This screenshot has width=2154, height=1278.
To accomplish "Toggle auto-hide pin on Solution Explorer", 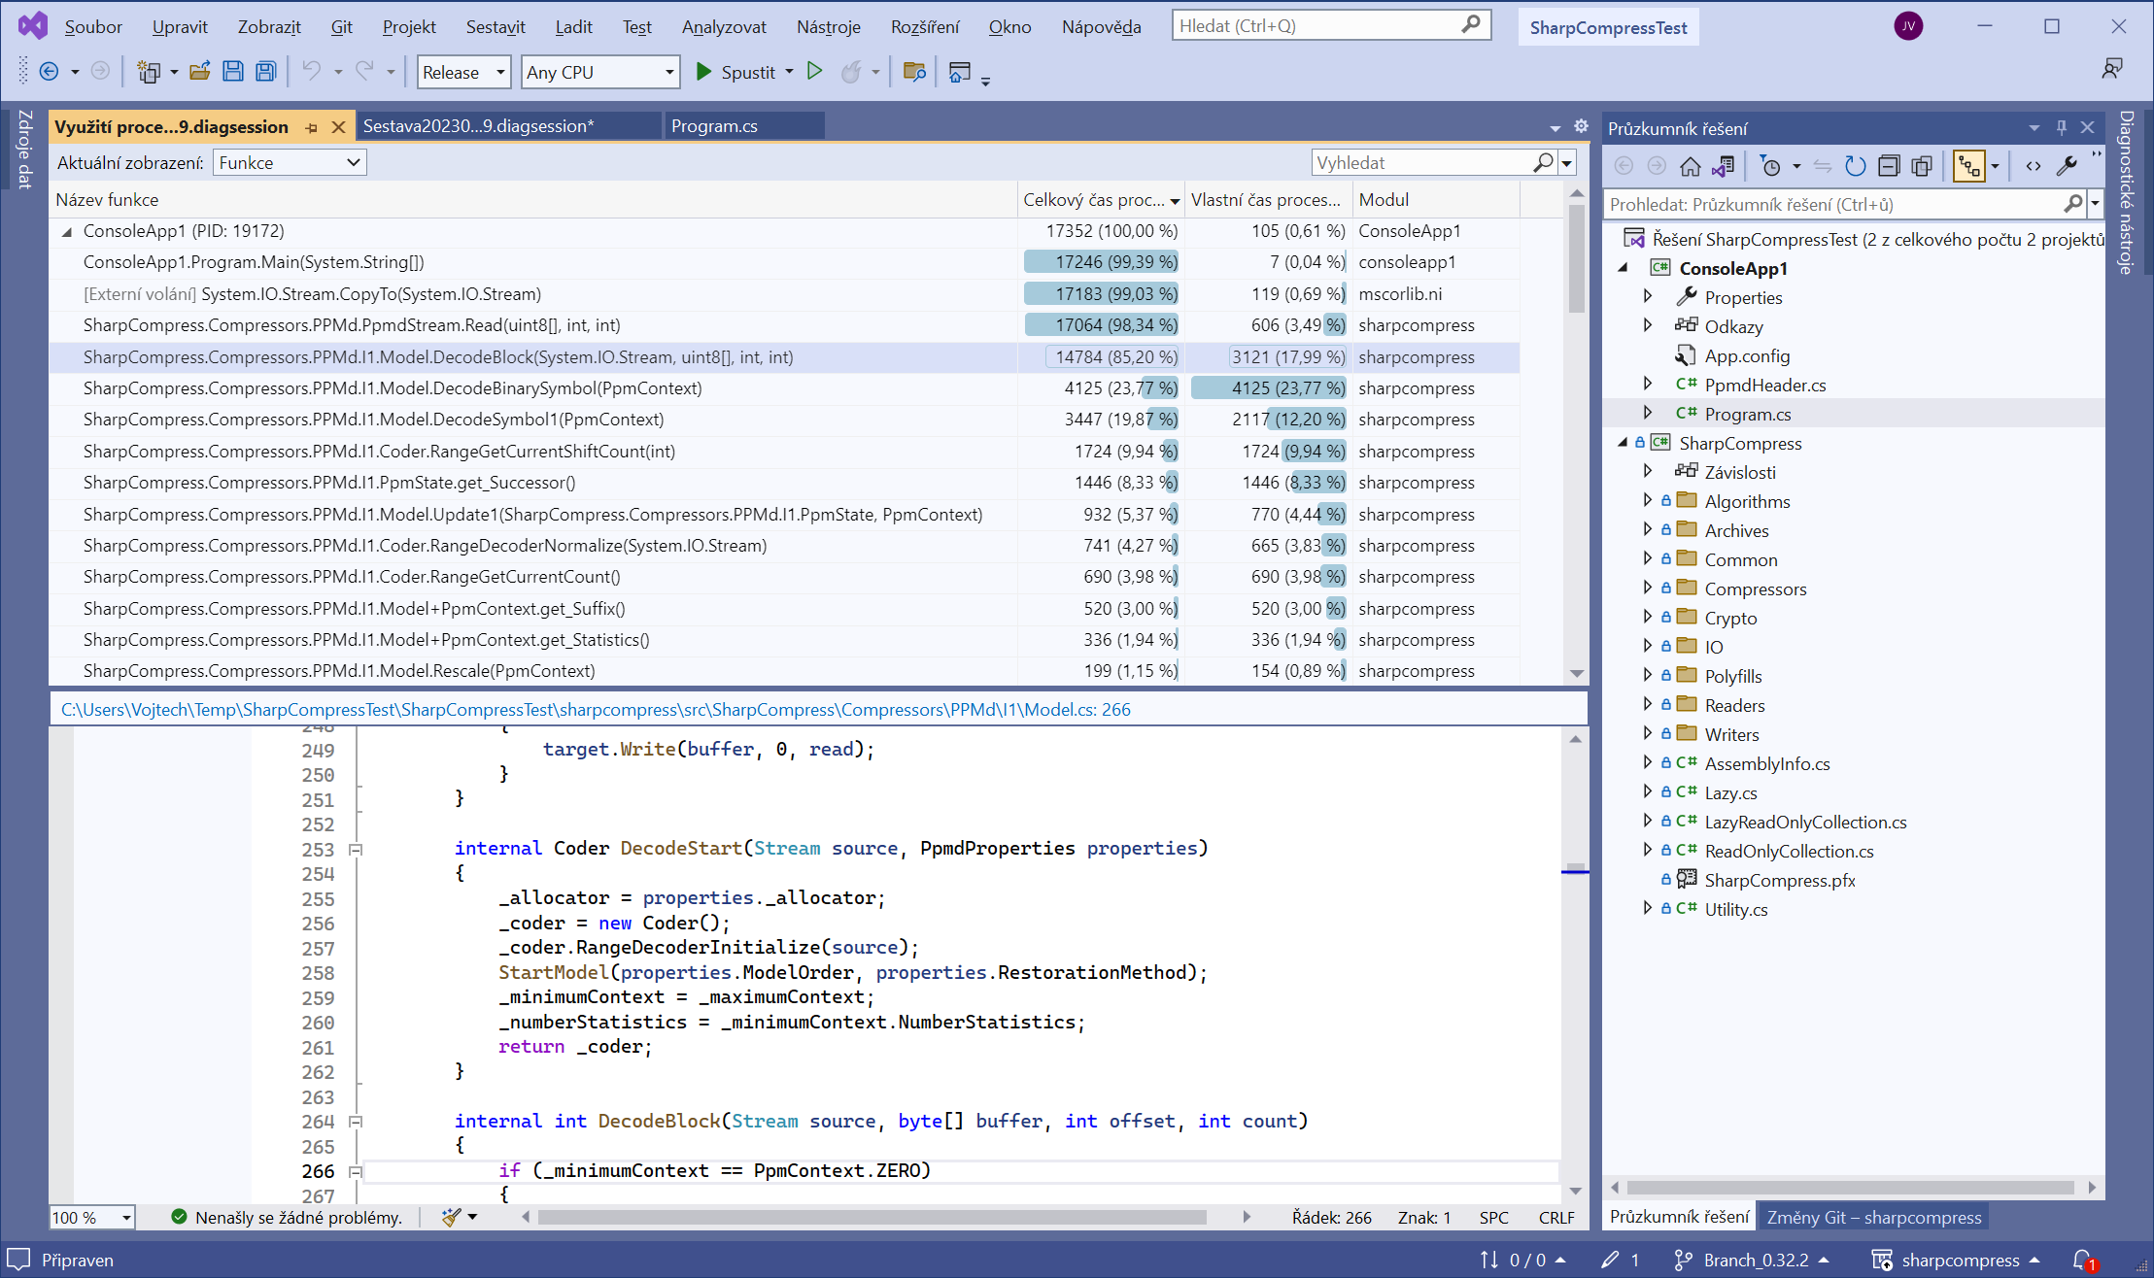I will (2060, 127).
